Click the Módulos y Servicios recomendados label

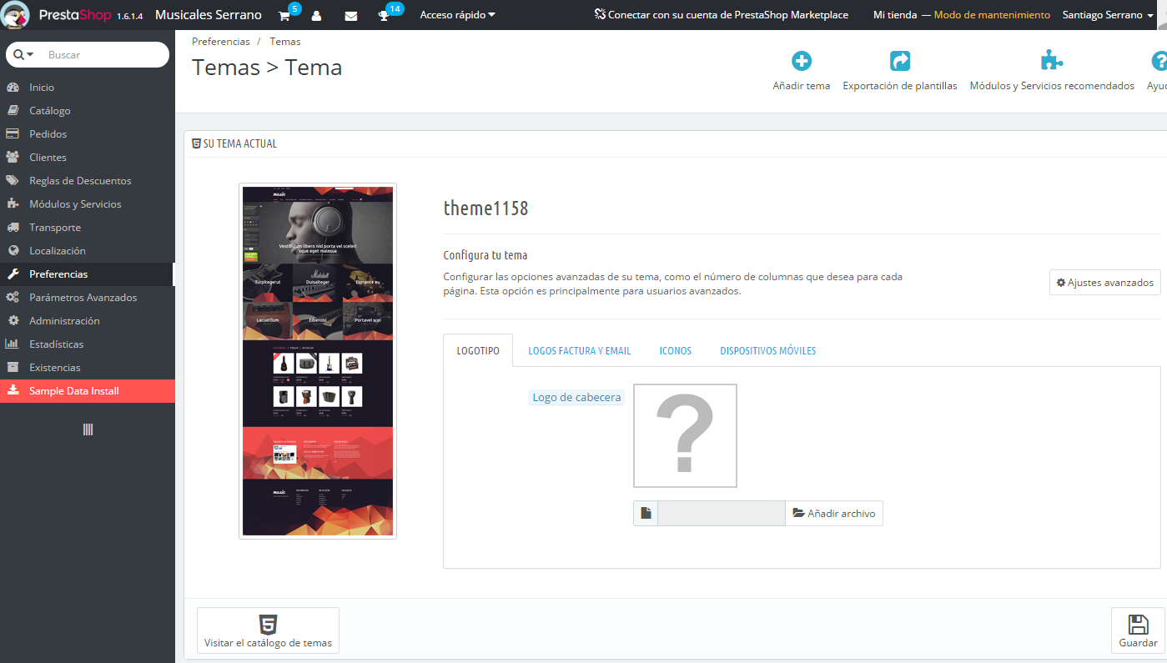(x=1052, y=86)
